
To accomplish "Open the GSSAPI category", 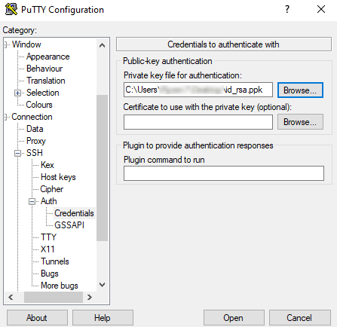I will click(69, 225).
